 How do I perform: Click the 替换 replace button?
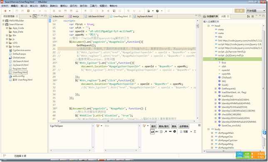[x=174, y=126]
